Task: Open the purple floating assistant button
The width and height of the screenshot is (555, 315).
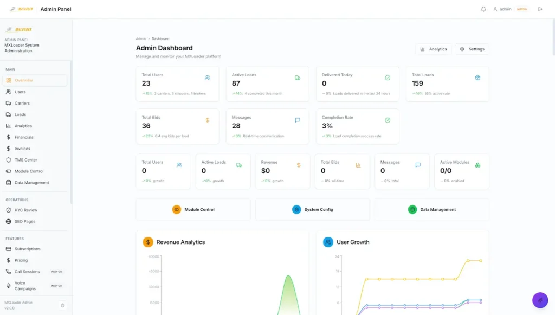Action: coord(540,300)
